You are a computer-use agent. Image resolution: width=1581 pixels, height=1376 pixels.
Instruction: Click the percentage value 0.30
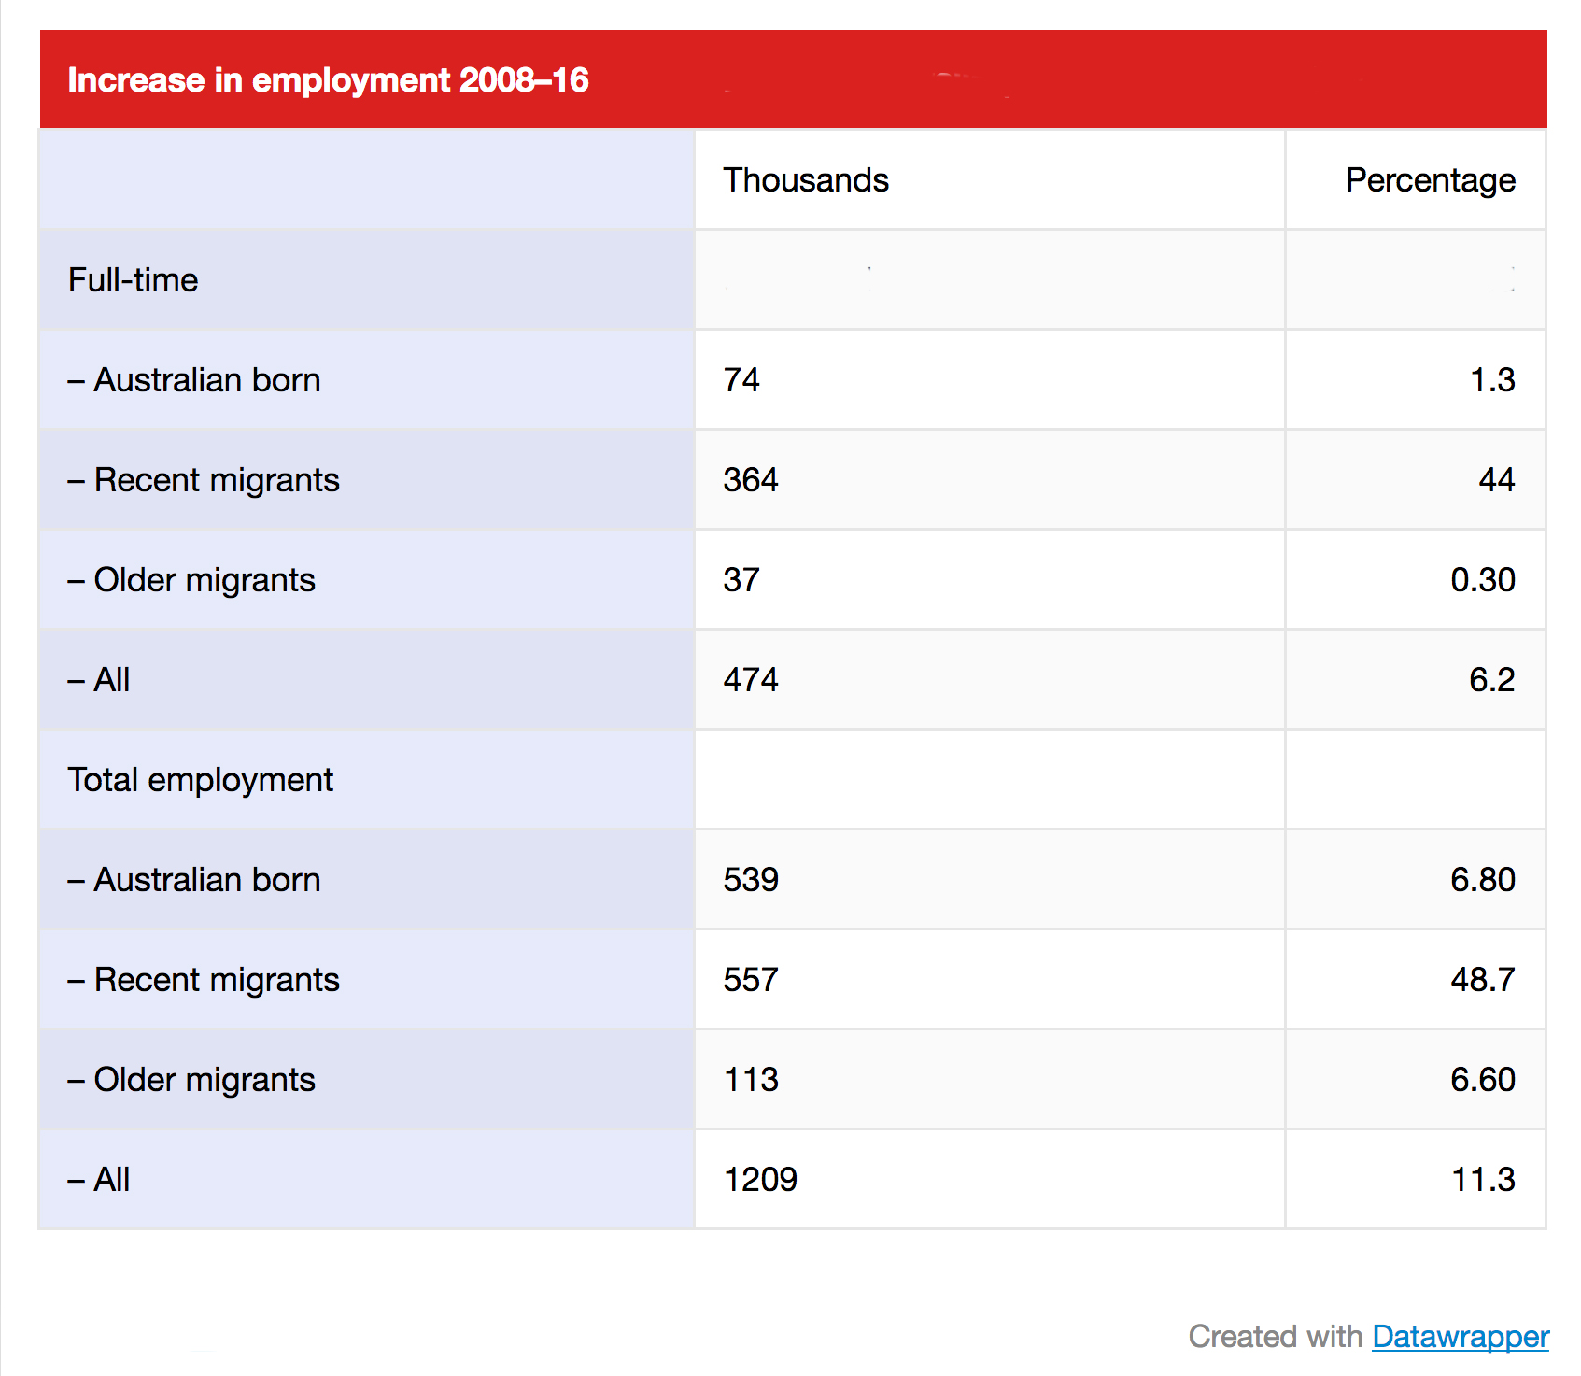1483,580
